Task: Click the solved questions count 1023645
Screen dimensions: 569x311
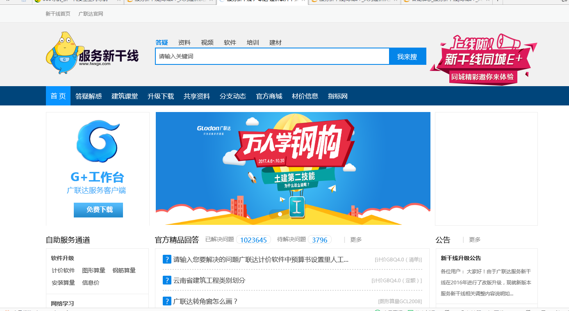Action: pos(253,240)
